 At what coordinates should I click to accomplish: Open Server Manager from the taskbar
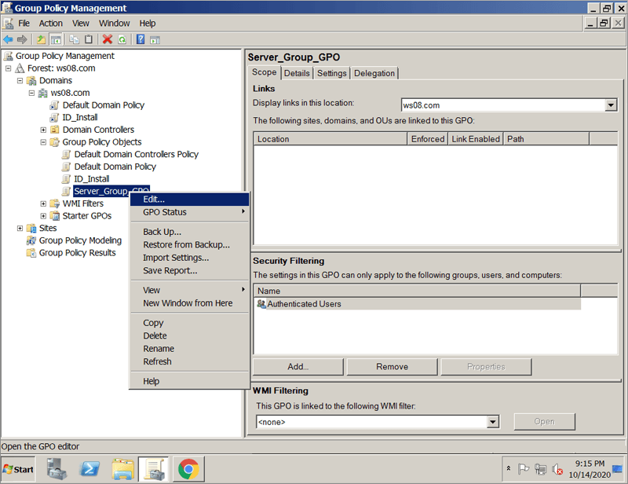click(57, 469)
